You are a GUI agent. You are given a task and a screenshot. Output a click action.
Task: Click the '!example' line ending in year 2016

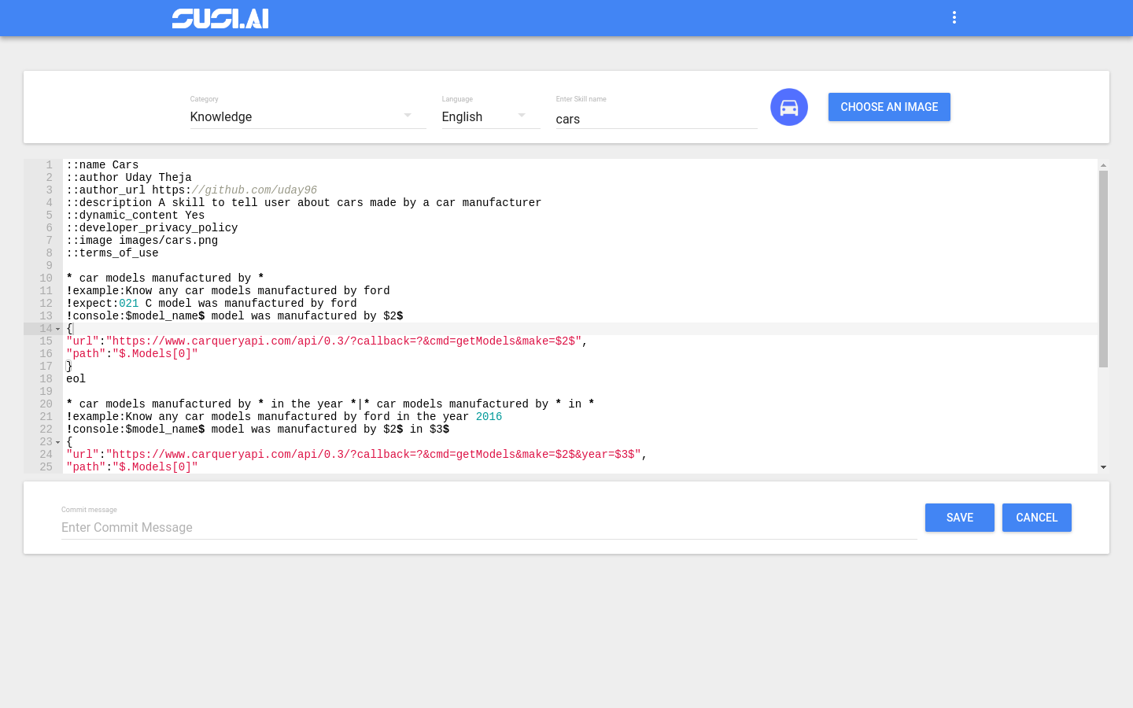(284, 417)
